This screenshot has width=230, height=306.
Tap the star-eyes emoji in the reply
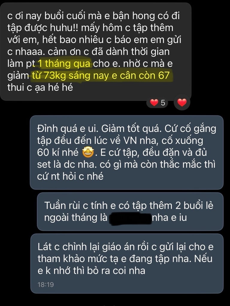tap(88, 153)
